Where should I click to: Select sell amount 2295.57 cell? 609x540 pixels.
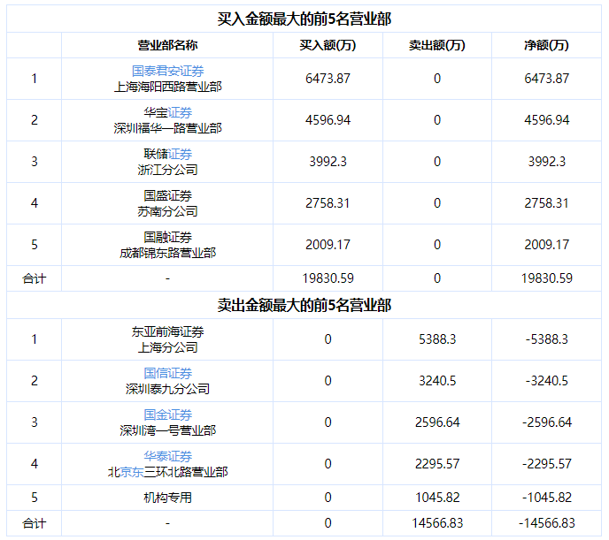coord(437,464)
